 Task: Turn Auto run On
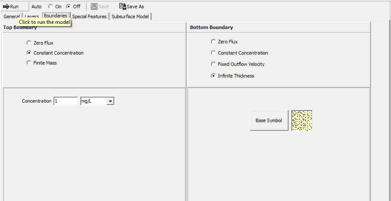tap(51, 7)
